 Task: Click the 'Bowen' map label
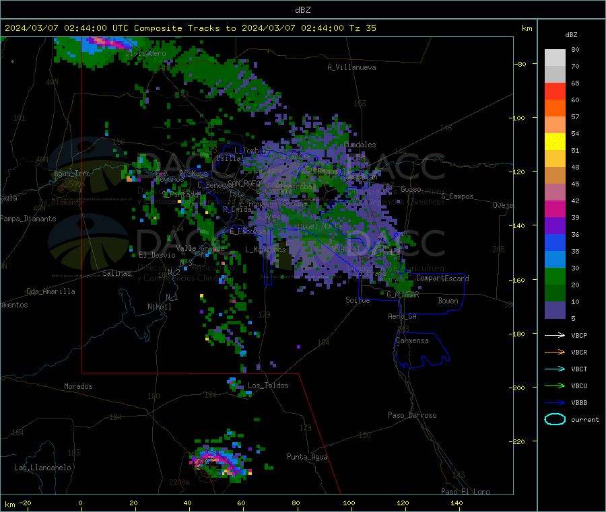pyautogui.click(x=448, y=301)
